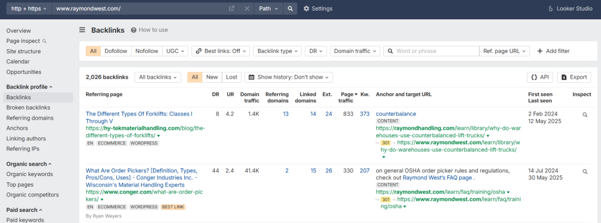This screenshot has width=601, height=223.
Task: Open Ref. page URL dropdown
Action: pos(504,51)
